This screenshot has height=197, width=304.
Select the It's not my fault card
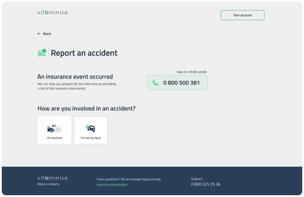(x=91, y=130)
